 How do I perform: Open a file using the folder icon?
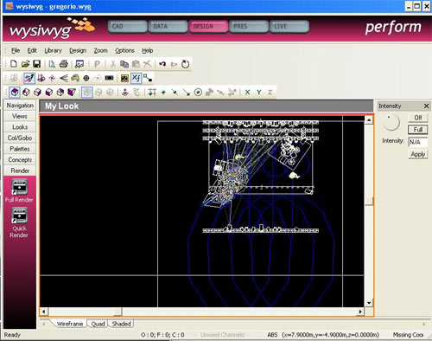[25, 64]
